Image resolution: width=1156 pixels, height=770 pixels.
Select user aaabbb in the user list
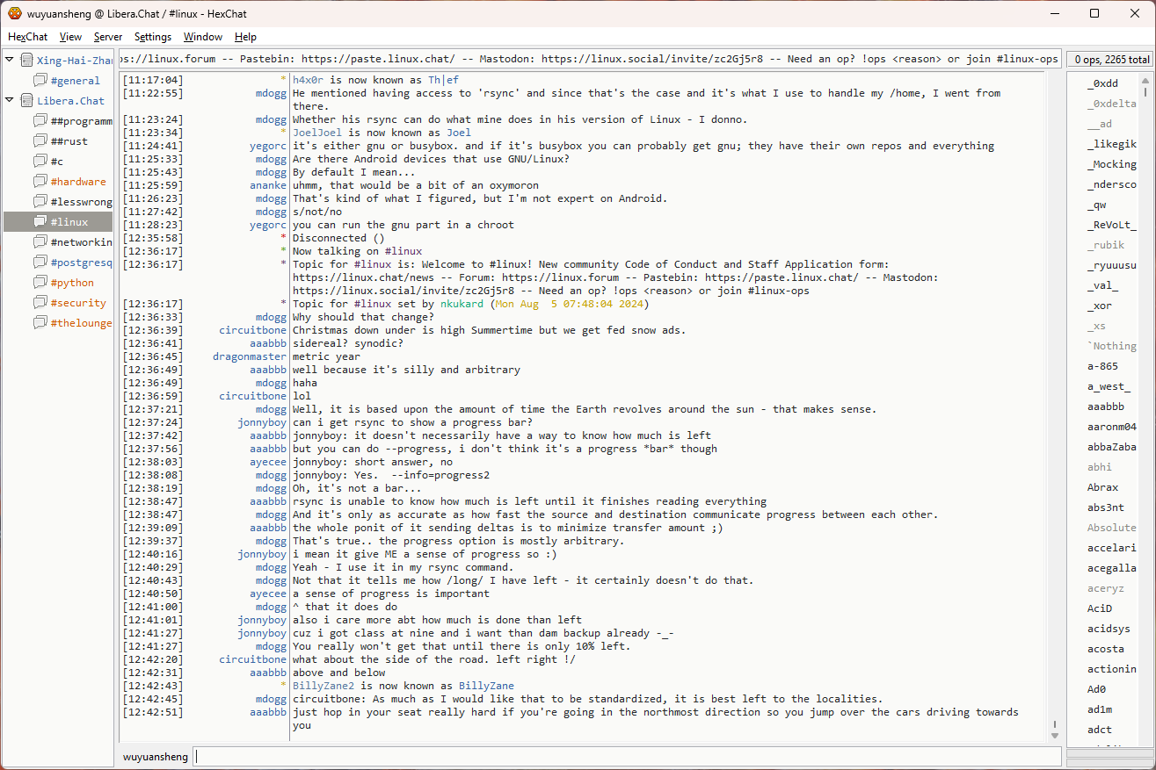point(1105,407)
